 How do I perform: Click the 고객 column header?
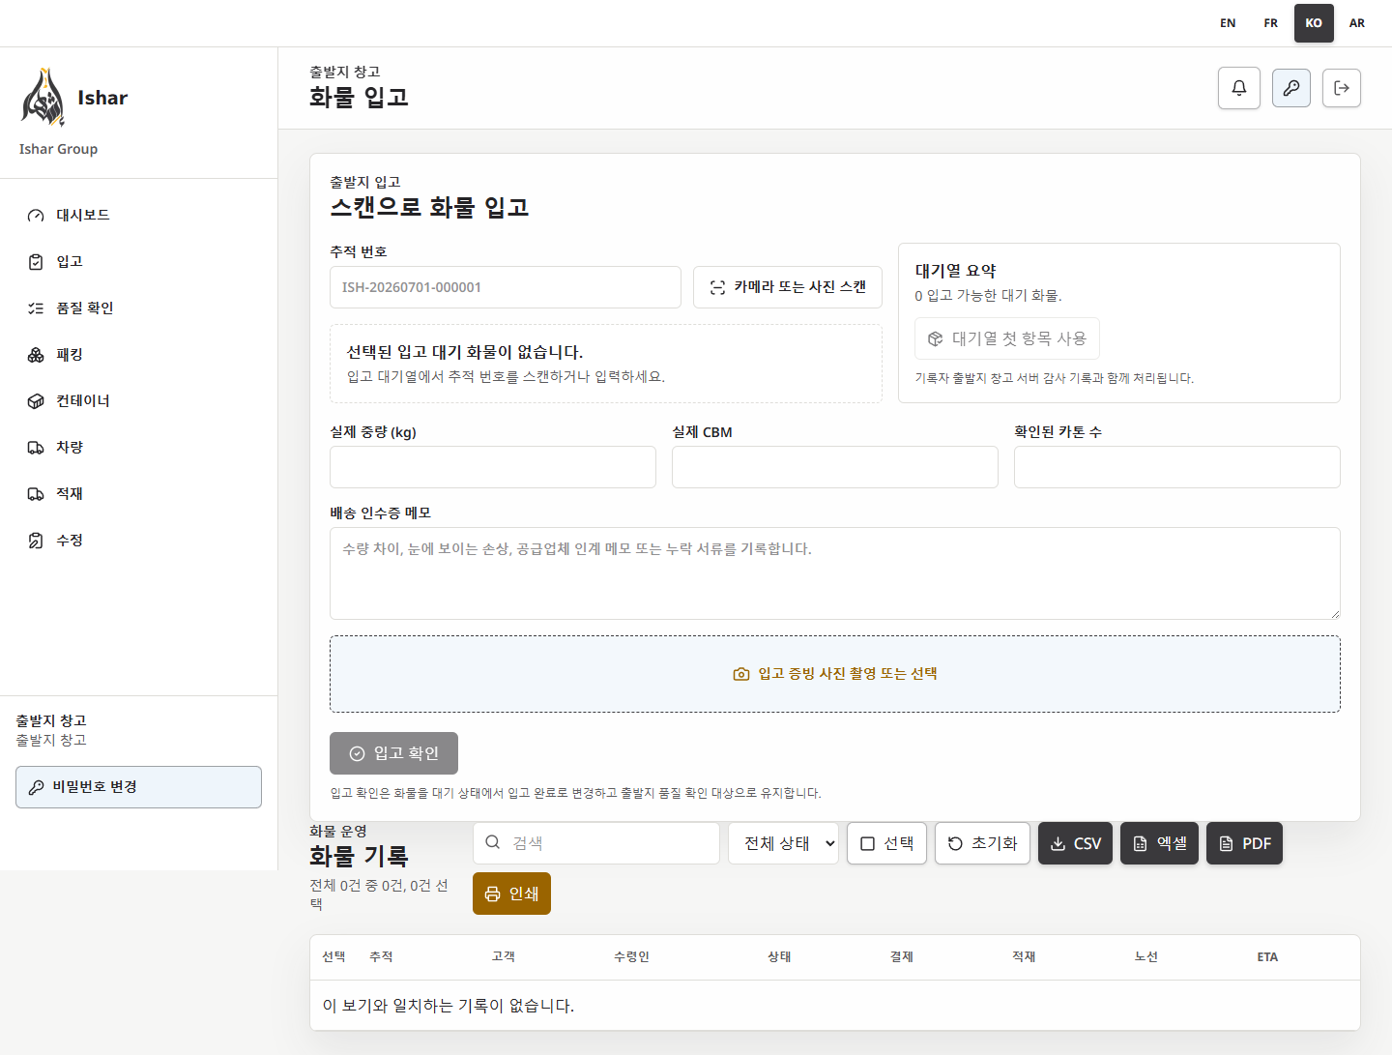coord(504,957)
